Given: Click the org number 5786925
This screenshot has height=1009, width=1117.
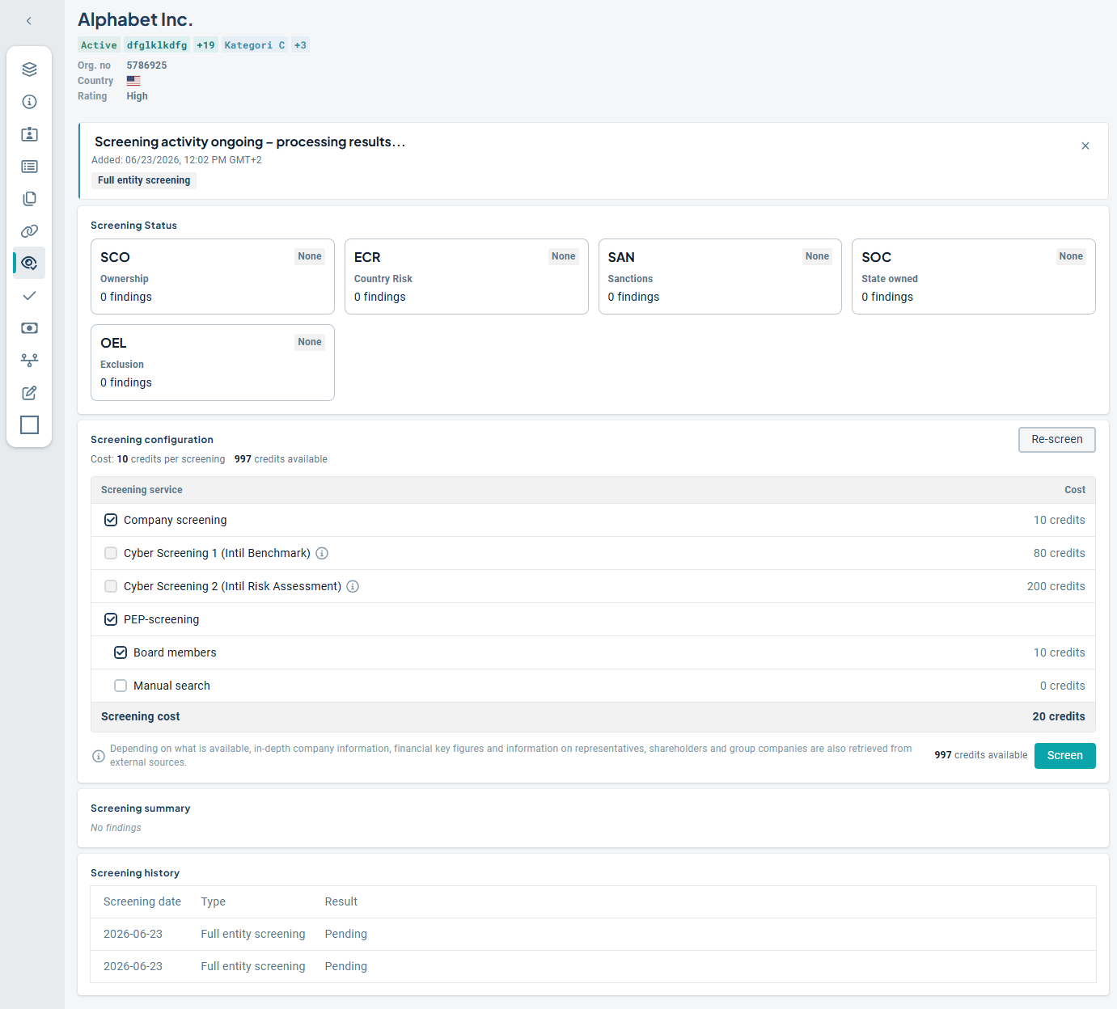Looking at the screenshot, I should tap(146, 65).
